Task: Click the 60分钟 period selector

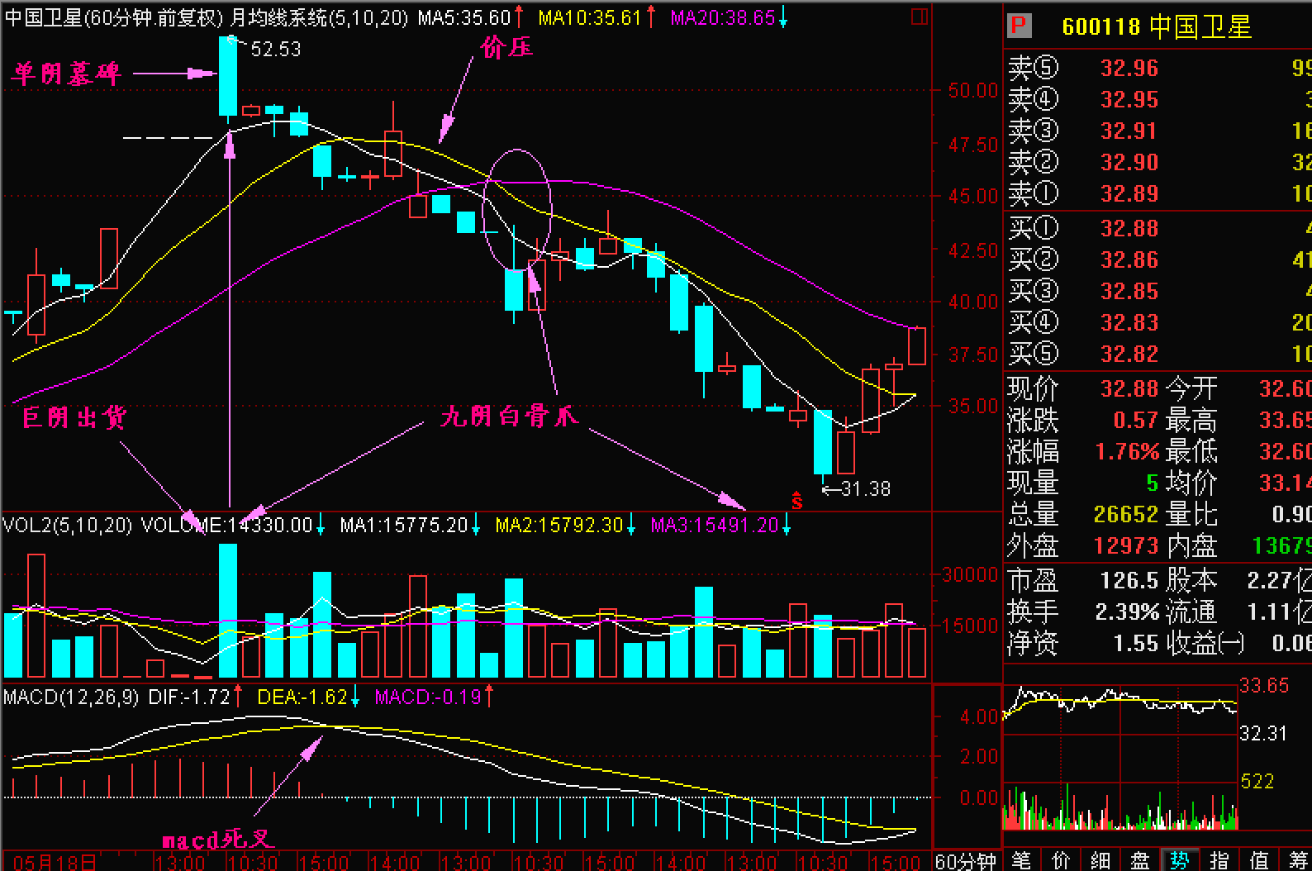Action: 965,861
